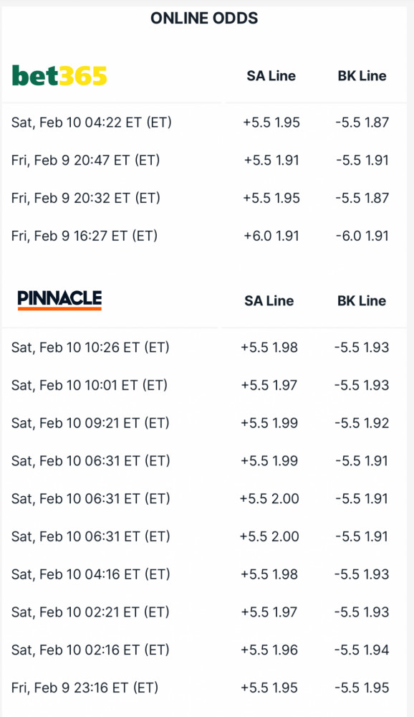The width and height of the screenshot is (414, 717).
Task: Click the bet365 logo
Action: coord(59,75)
